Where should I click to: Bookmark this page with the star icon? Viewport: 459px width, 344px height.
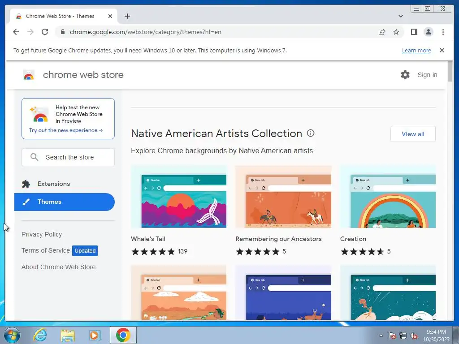point(396,32)
